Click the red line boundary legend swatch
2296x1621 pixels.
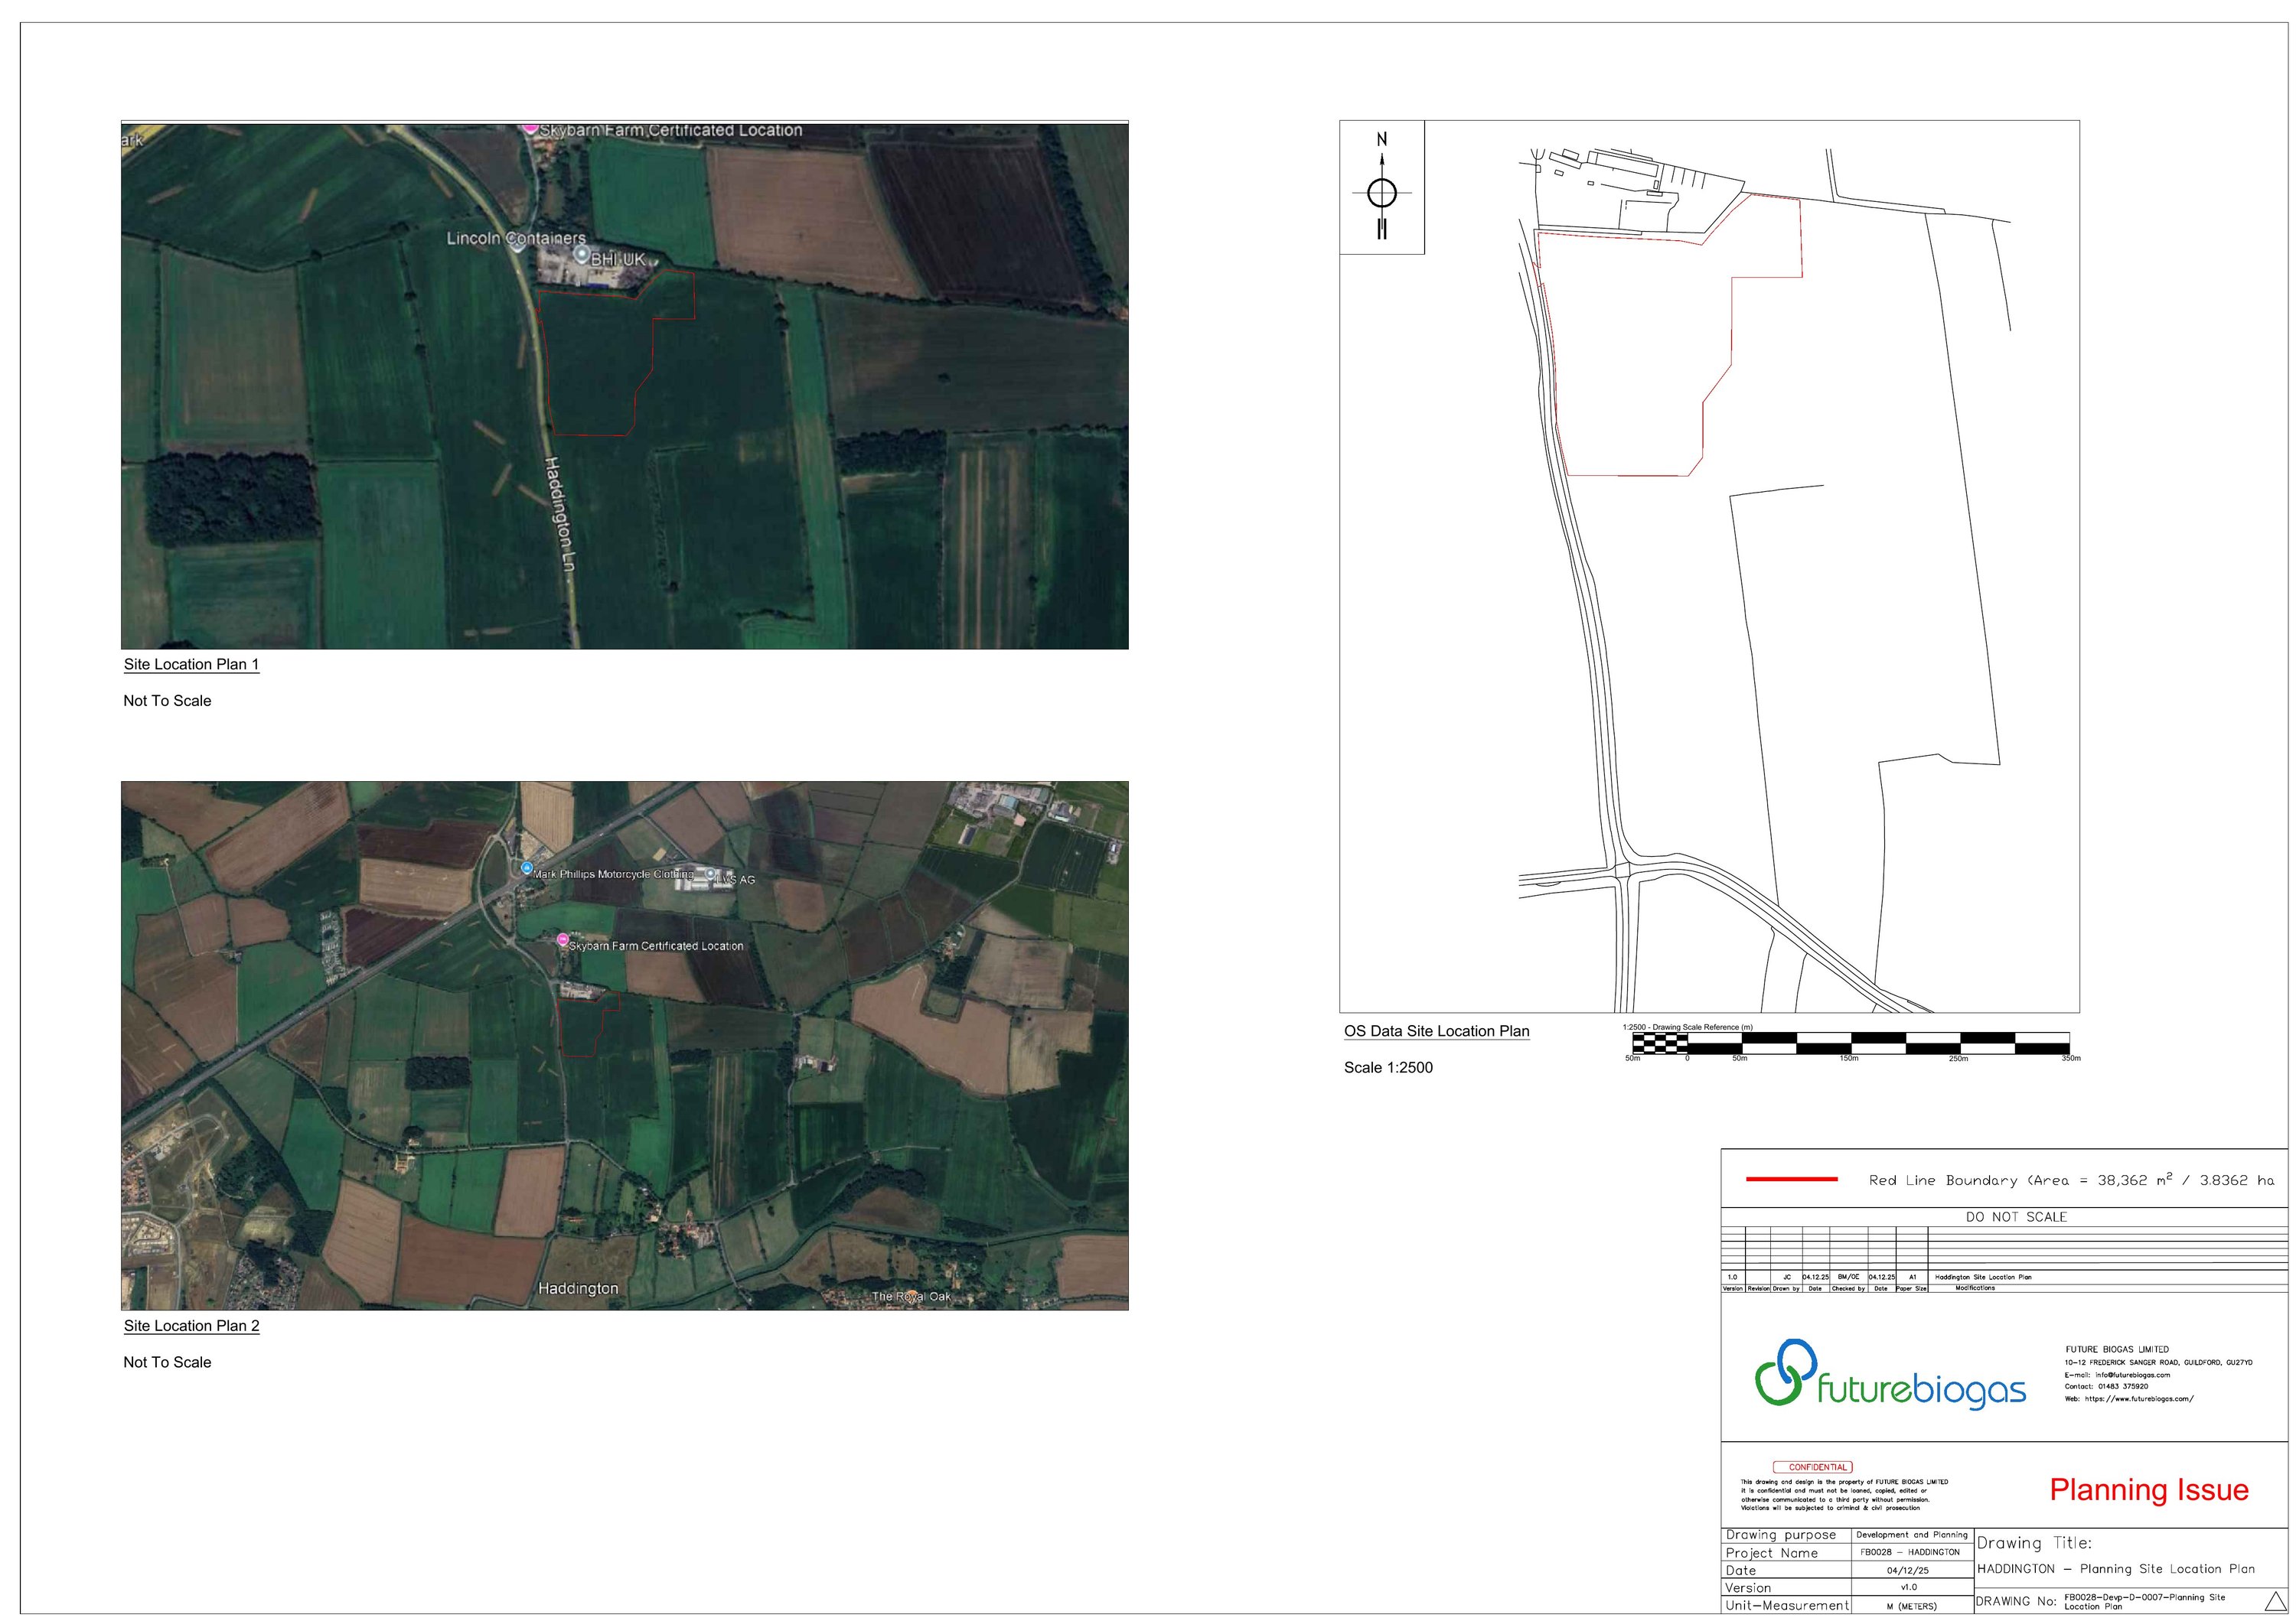(1791, 1180)
